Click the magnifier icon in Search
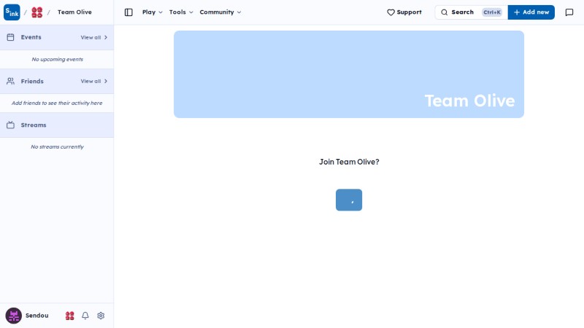The width and height of the screenshot is (584, 328). (445, 12)
